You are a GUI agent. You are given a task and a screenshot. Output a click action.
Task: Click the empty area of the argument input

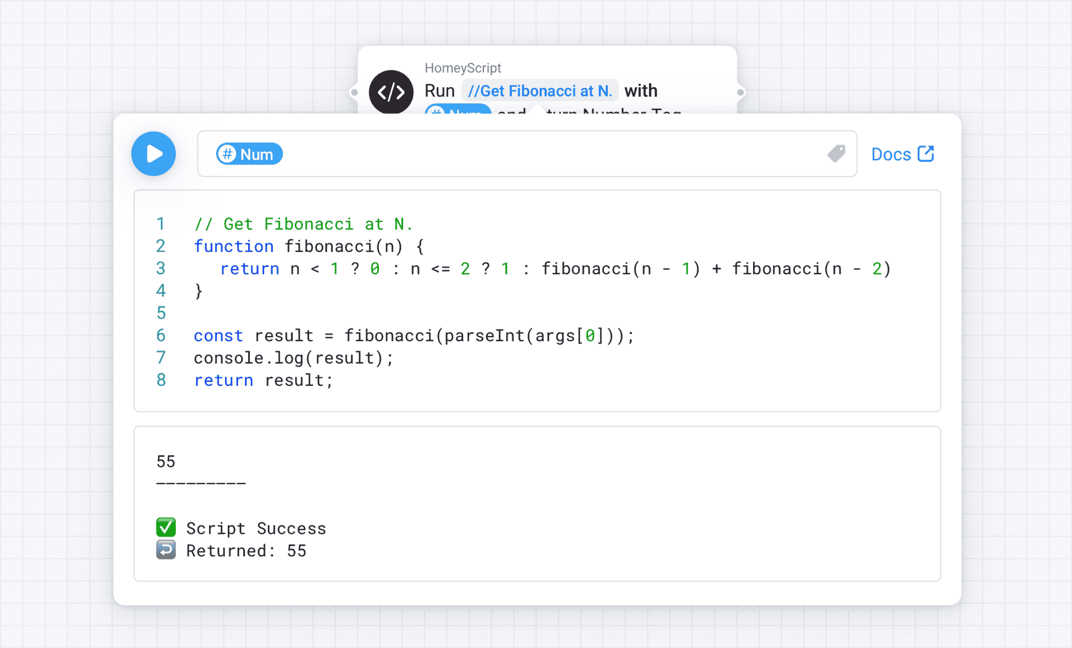coord(536,154)
